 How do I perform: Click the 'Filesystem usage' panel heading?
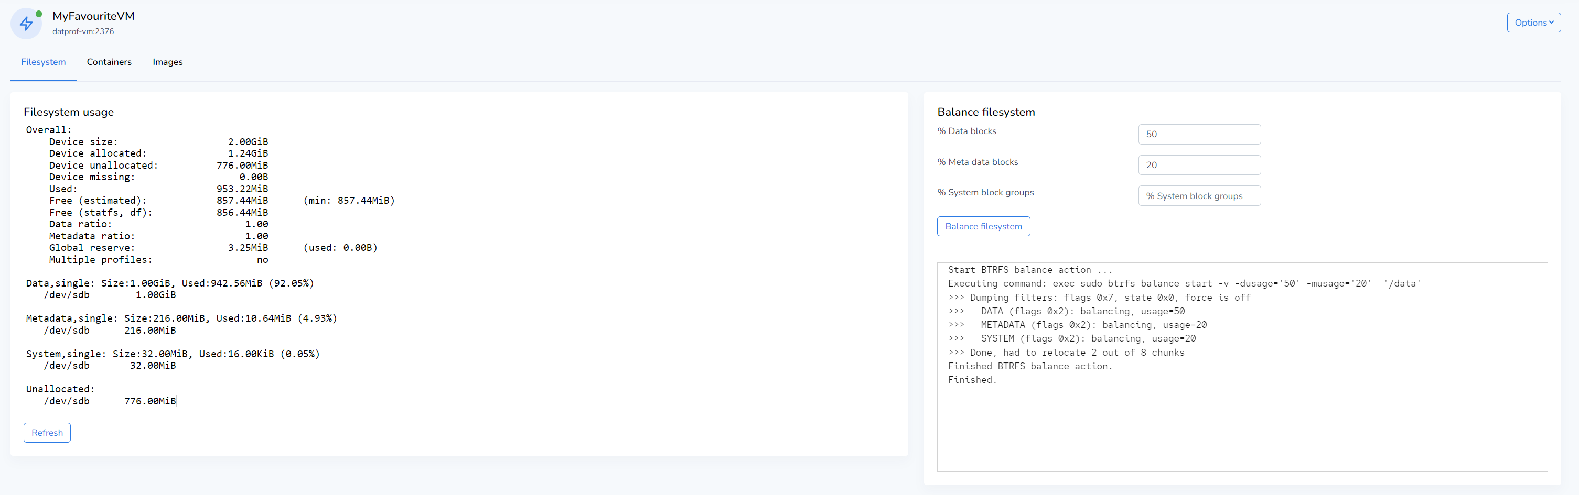pos(69,112)
